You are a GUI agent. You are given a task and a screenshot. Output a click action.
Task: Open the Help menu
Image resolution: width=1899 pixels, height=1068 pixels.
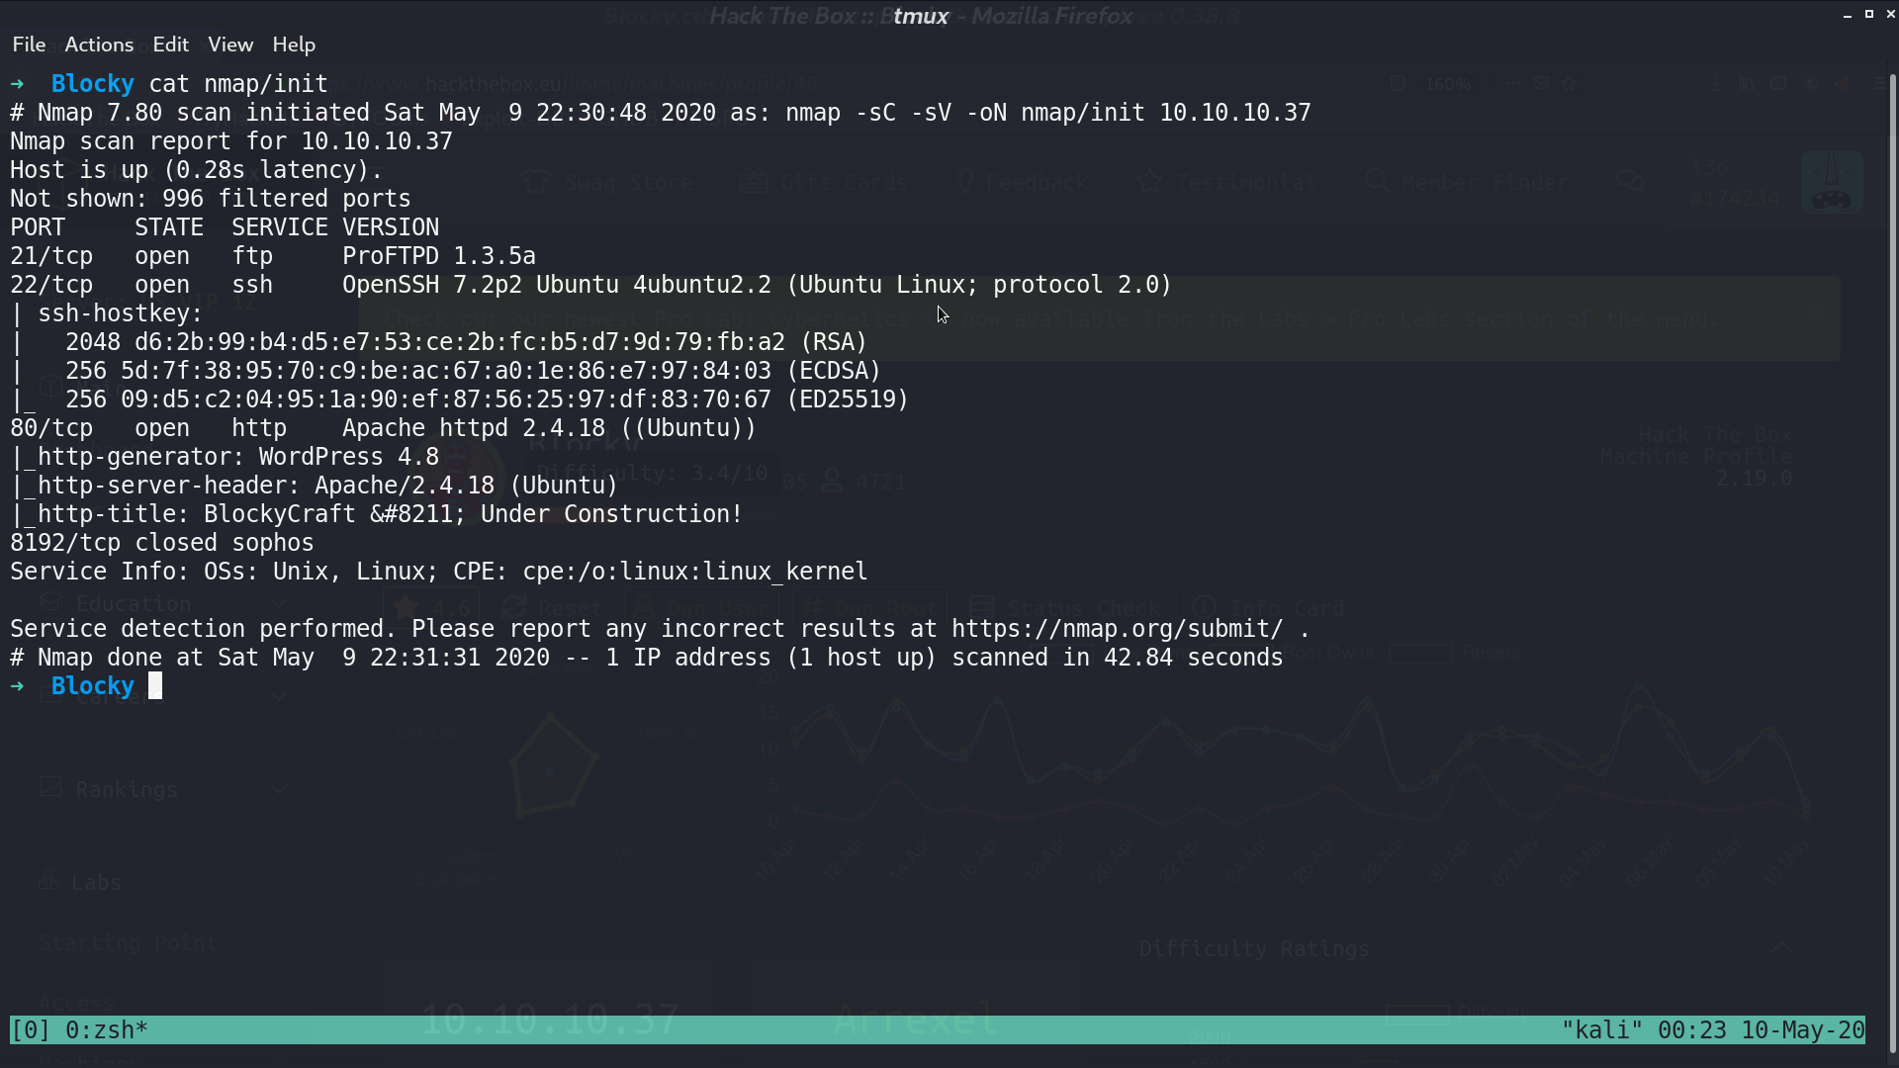click(294, 44)
